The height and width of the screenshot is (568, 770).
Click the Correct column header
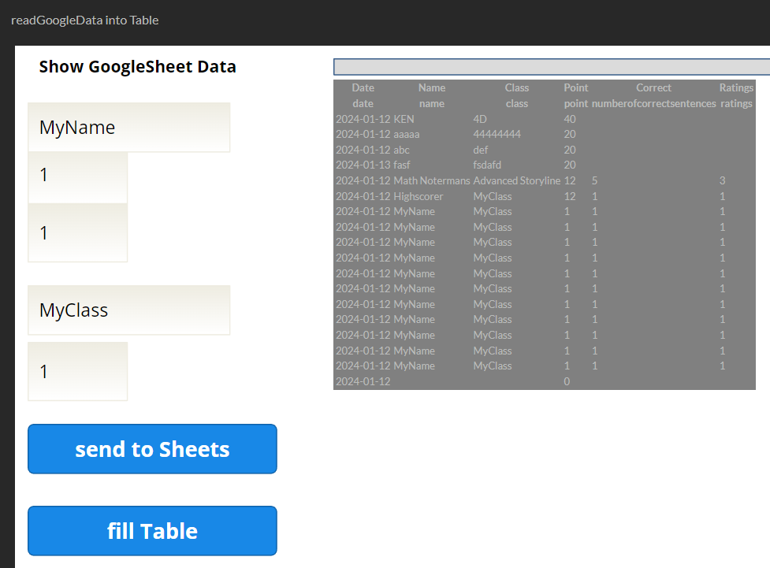(x=653, y=87)
